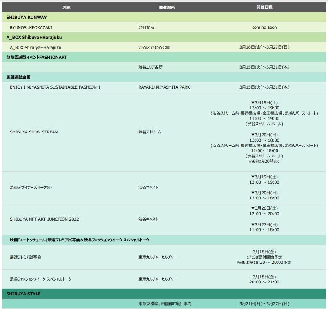Screen dimensions: 328x310
Task: Select the 分散回遊型イベントFASHIONART section heading
Action: click(x=37, y=58)
